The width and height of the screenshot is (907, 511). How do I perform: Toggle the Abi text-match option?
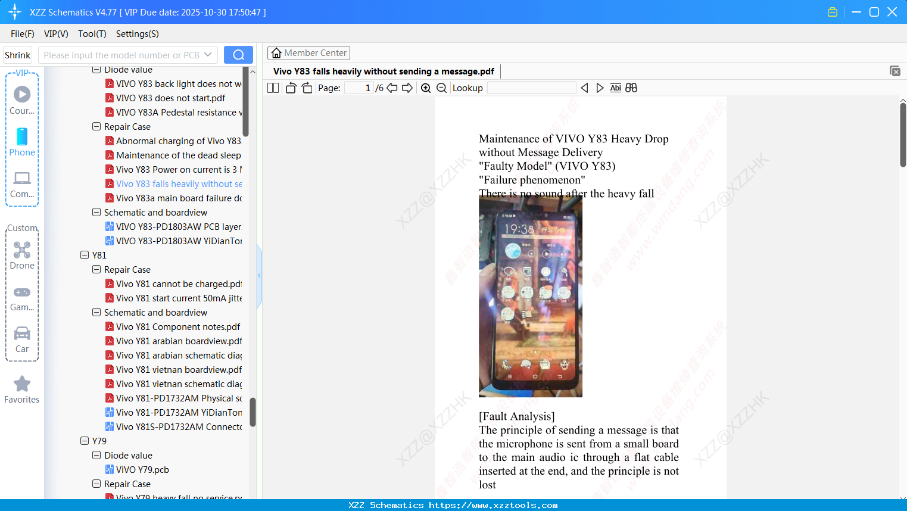pos(615,88)
